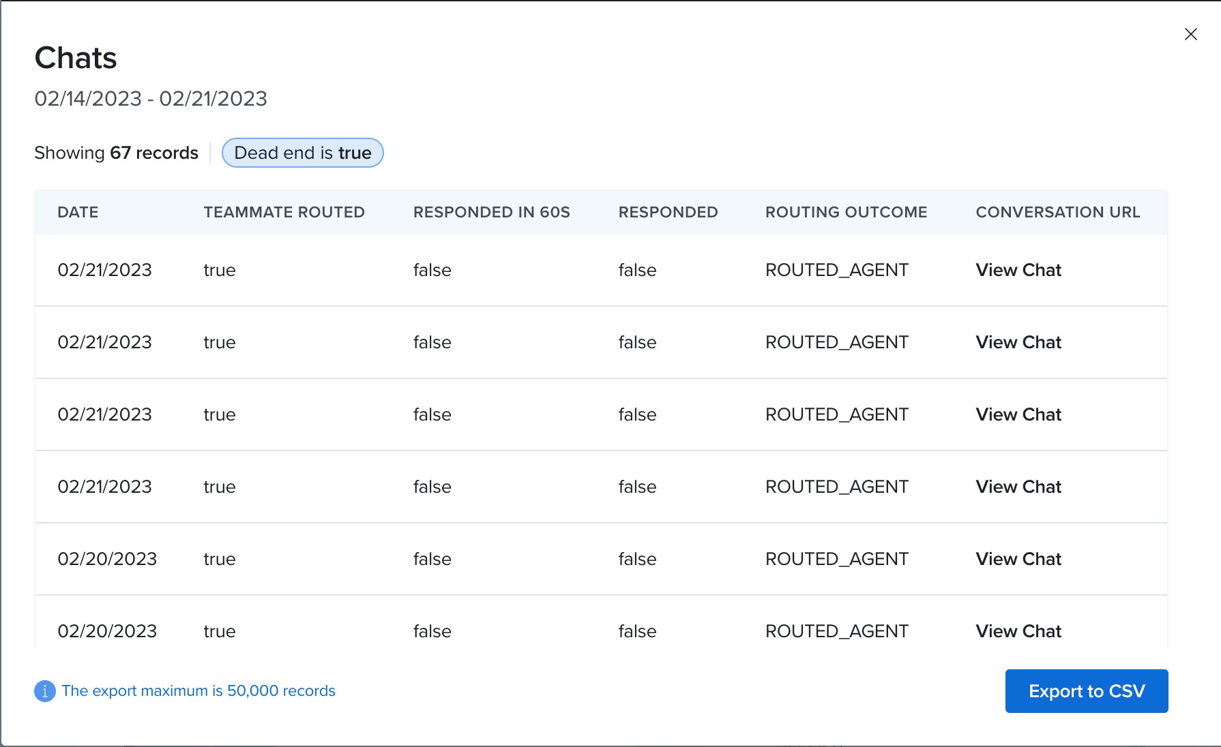1221x747 pixels.
Task: Open View Chat in the first 02/21/2023 row
Action: click(x=1018, y=270)
